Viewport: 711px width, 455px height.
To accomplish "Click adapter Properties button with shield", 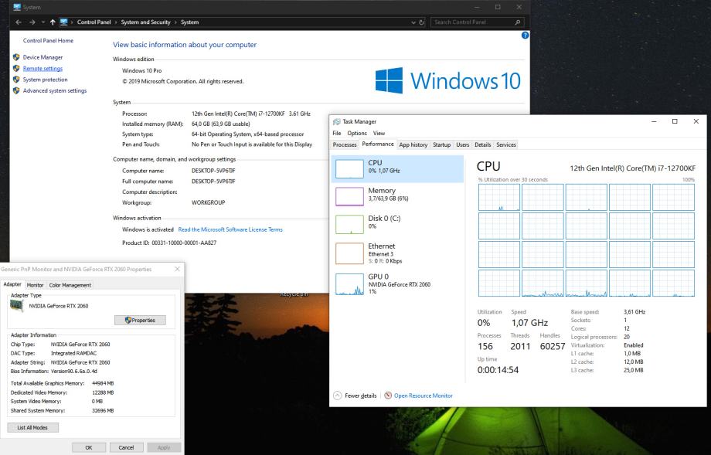I will click(140, 321).
